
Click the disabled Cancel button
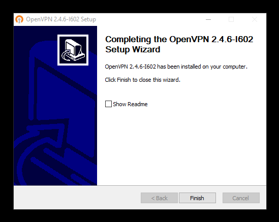coord(241,198)
